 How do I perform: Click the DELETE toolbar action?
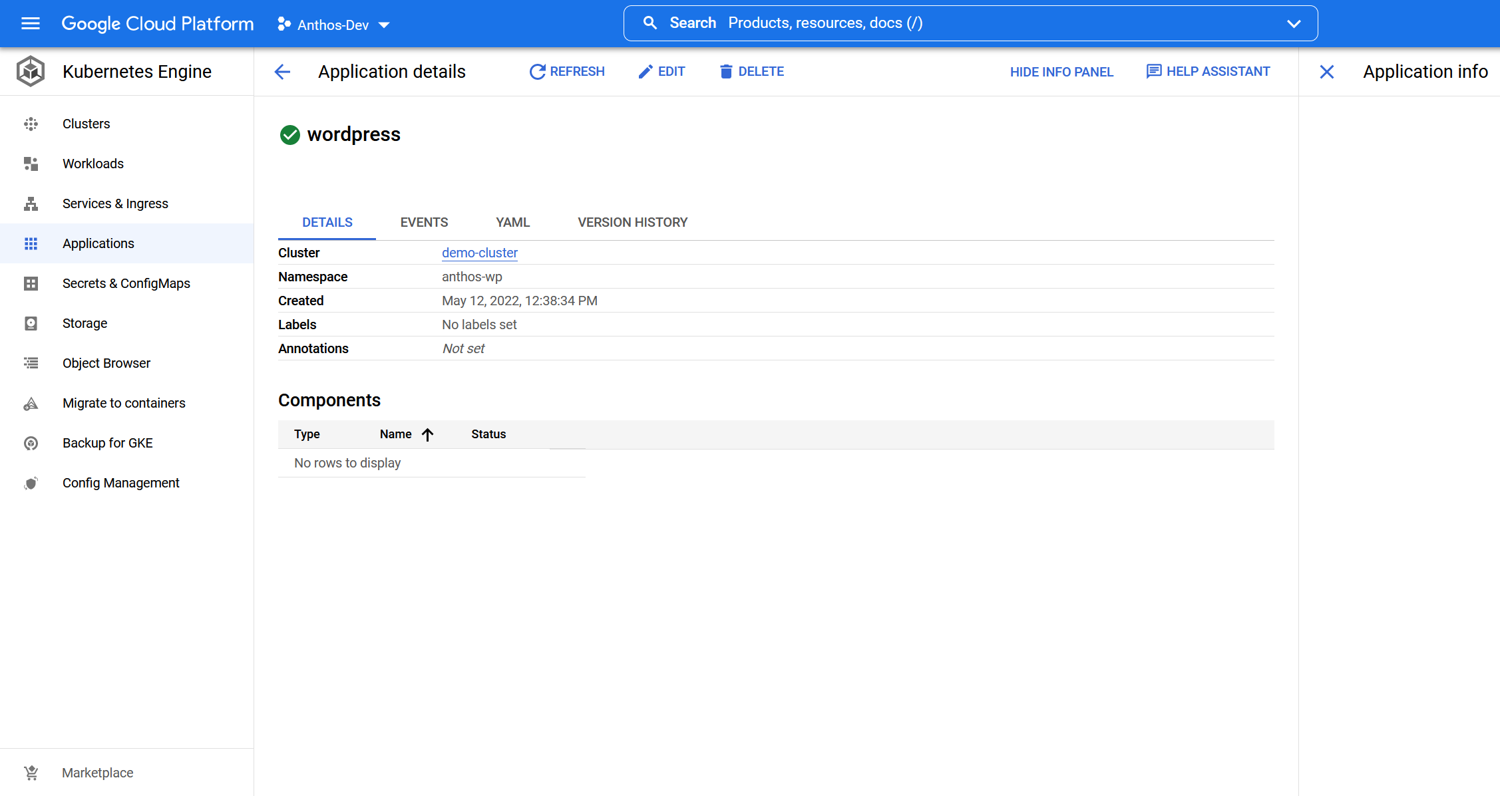click(x=751, y=71)
